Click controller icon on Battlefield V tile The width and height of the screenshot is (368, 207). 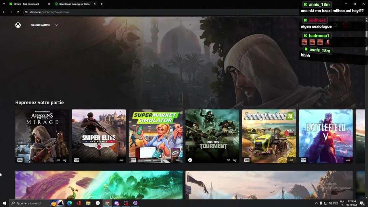tap(348, 160)
